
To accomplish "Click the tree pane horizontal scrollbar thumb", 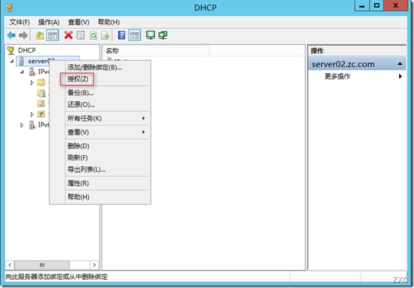I will tap(42, 265).
